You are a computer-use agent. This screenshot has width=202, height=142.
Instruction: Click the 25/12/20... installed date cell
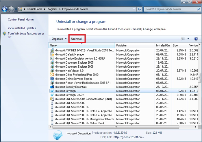coord(163,87)
